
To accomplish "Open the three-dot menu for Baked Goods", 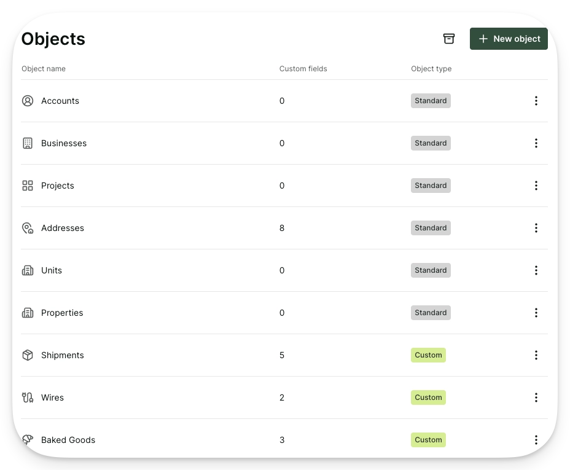I will (x=536, y=440).
